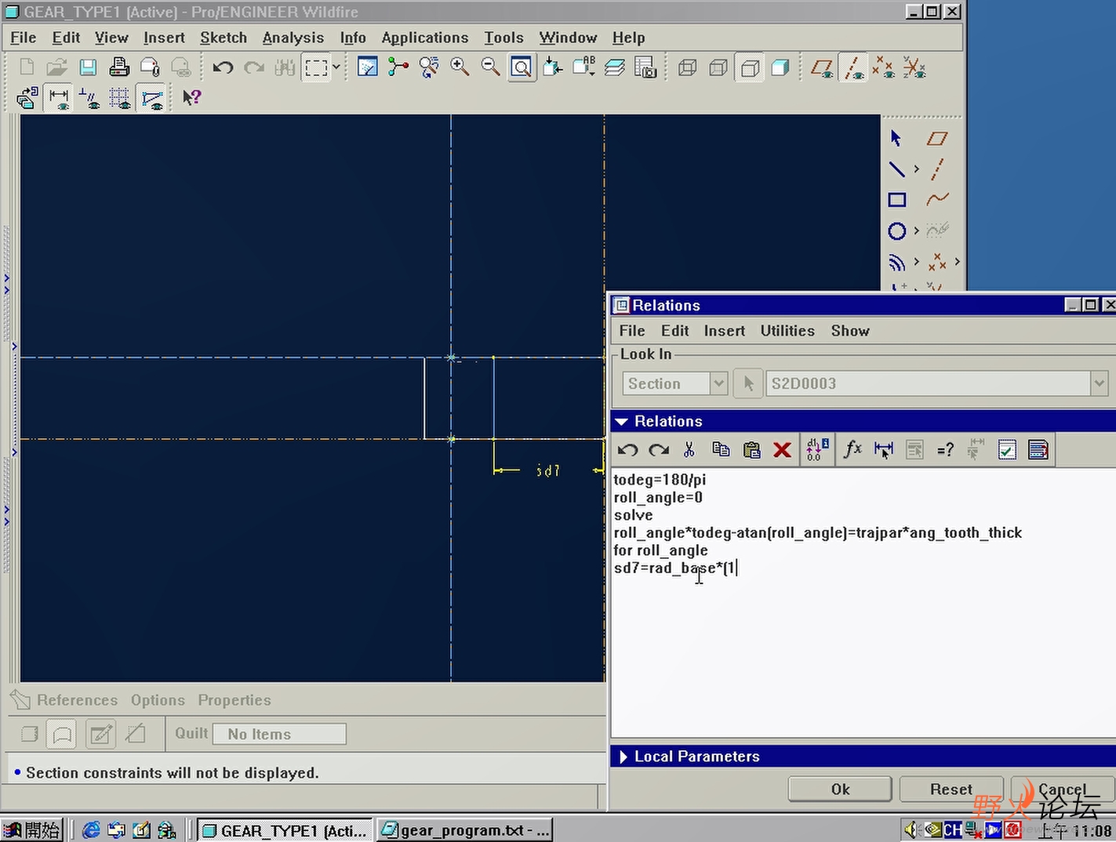1116x842 pixels.
Task: Open the Layers stack icon
Action: pyautogui.click(x=614, y=67)
